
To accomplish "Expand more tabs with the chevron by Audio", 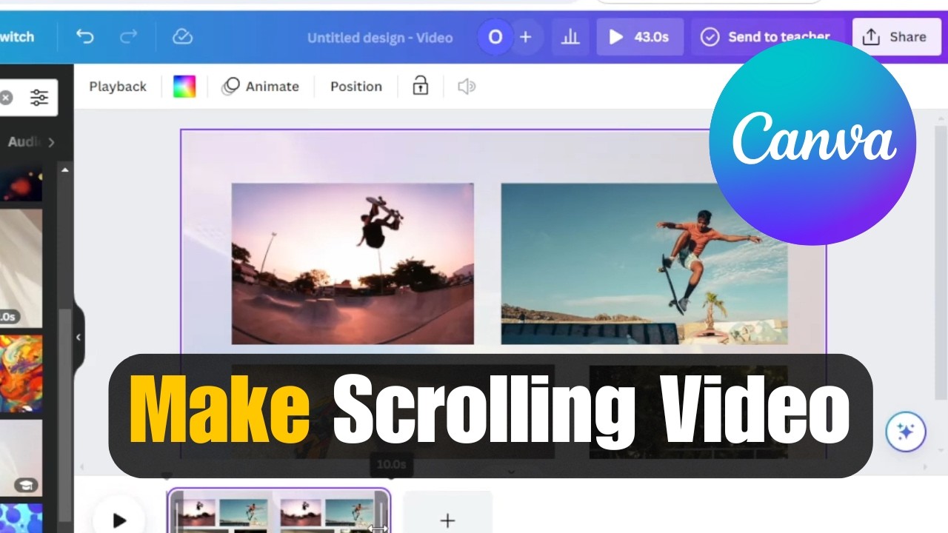I will [51, 142].
